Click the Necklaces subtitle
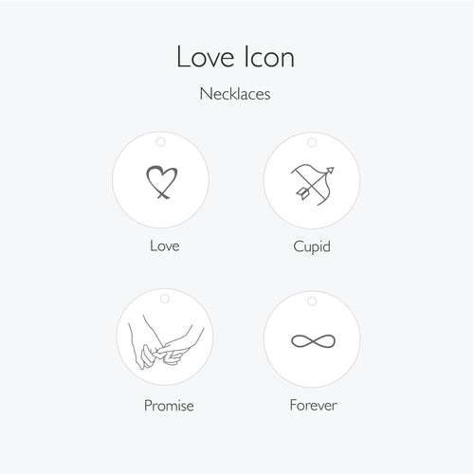 click(235, 94)
